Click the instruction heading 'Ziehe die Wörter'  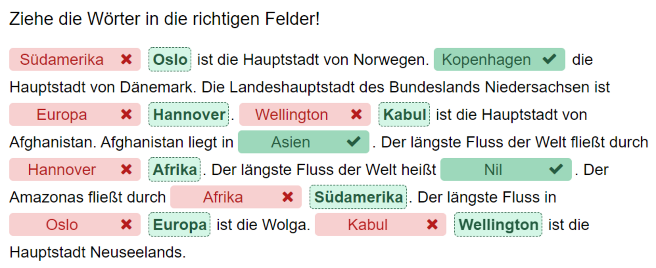164,19
